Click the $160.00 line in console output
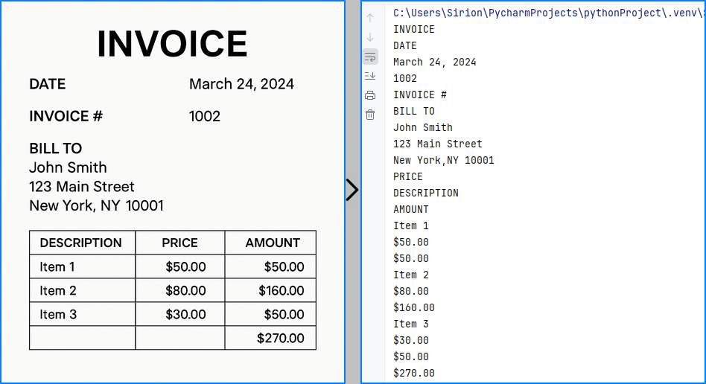Screen dimensions: 706x384 [414, 307]
